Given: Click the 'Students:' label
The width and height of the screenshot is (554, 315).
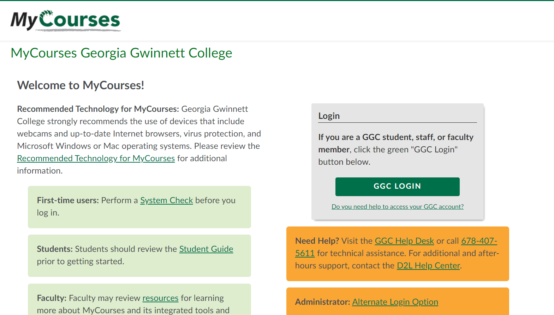Looking at the screenshot, I should coord(55,249).
